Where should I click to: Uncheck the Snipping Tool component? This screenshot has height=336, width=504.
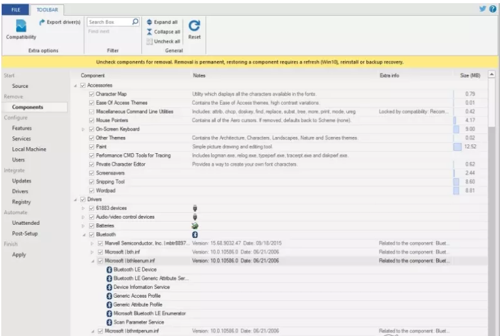click(x=92, y=181)
